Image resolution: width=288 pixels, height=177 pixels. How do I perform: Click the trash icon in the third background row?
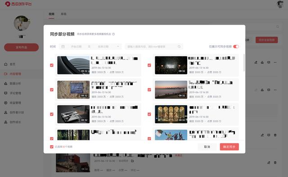pyautogui.click(x=275, y=135)
